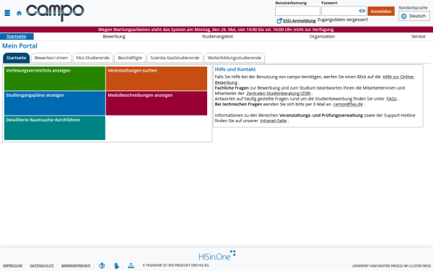
Task: Select Startseite in main navigation
Action: pyautogui.click(x=17, y=37)
